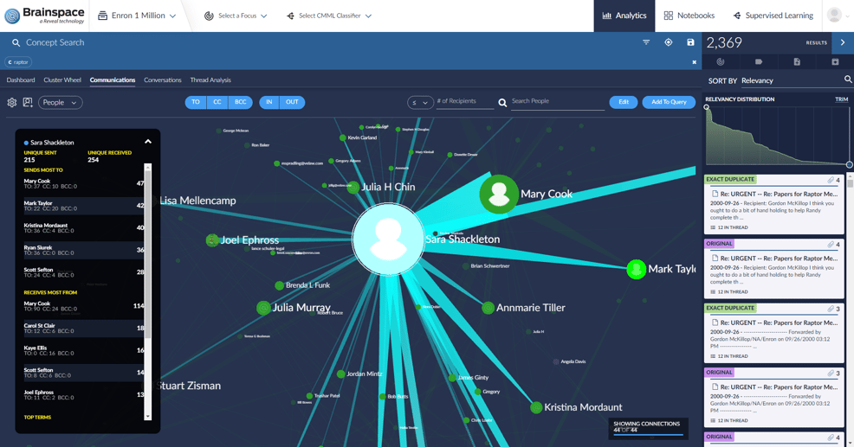Click the Showing Connections progress bar
The height and width of the screenshot is (447, 854).
pos(648,435)
